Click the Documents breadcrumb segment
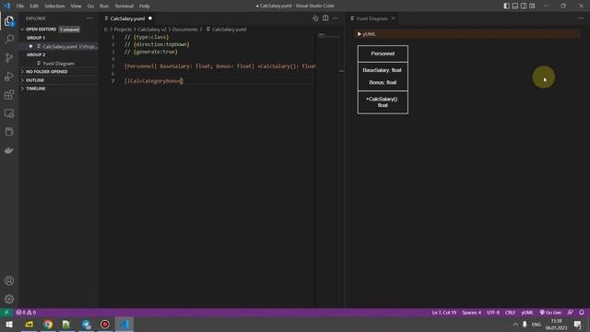The image size is (590, 332). [184, 30]
